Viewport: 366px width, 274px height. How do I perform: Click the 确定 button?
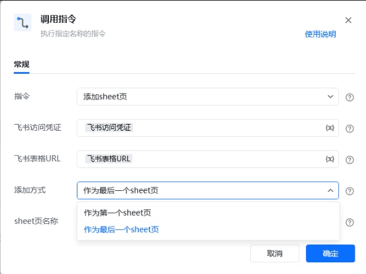click(x=330, y=254)
